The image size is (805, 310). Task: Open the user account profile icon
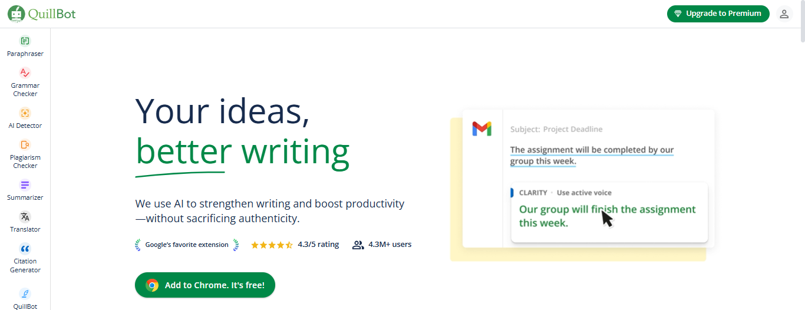coord(784,14)
